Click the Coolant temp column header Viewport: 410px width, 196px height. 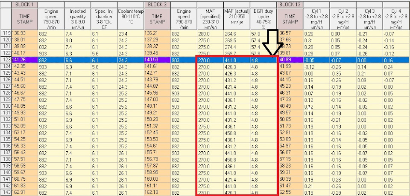tap(131, 19)
